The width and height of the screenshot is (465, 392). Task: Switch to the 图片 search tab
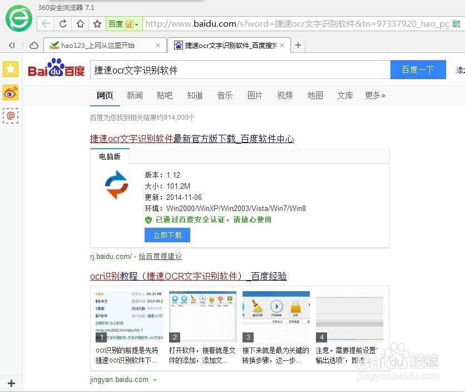(255, 95)
